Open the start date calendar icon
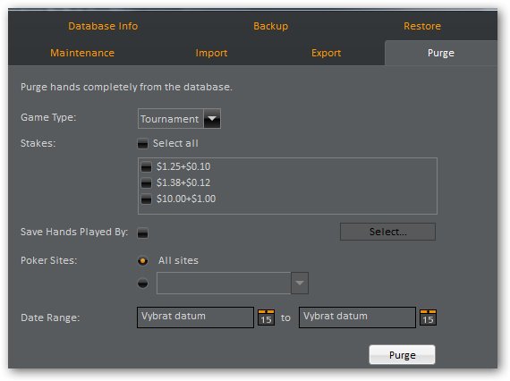 pyautogui.click(x=266, y=317)
